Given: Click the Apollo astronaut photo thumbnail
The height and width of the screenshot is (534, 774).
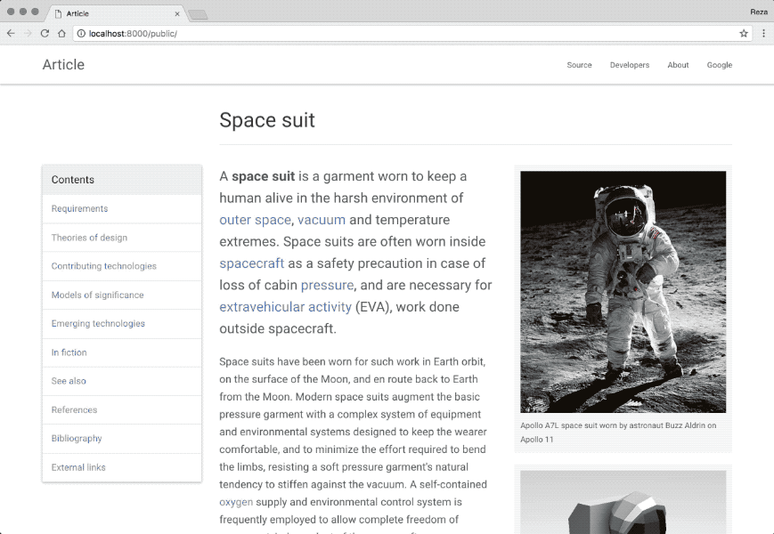Looking at the screenshot, I should point(623,292).
